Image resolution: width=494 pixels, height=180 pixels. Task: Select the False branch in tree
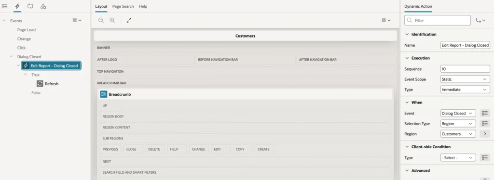pyautogui.click(x=36, y=93)
